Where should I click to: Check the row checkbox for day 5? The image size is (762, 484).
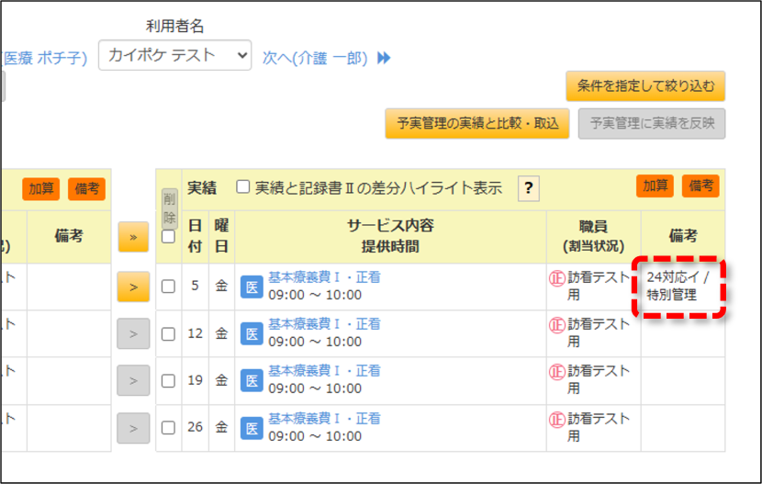168,287
